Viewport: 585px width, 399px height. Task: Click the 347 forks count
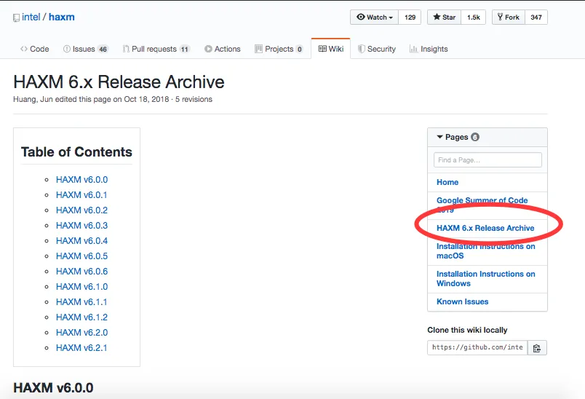tap(536, 17)
